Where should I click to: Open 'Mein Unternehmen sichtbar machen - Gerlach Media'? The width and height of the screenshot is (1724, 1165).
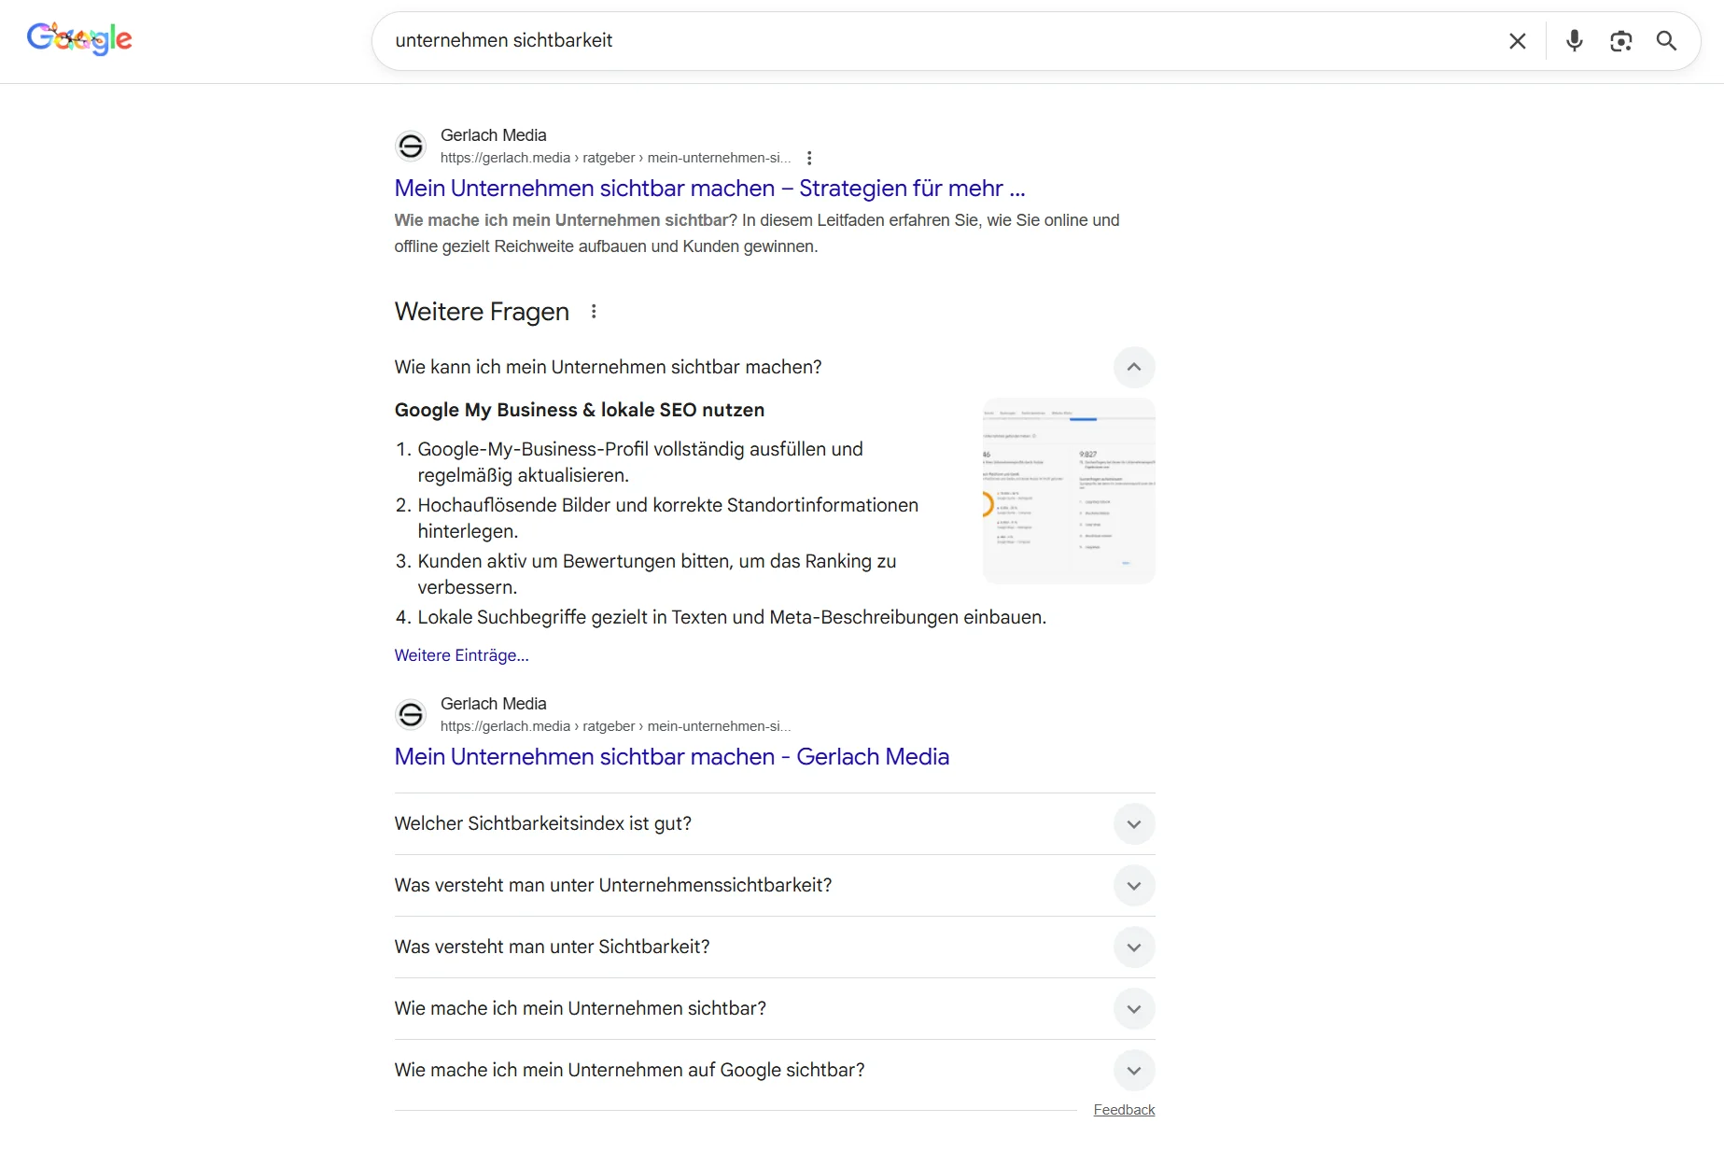[x=671, y=756]
